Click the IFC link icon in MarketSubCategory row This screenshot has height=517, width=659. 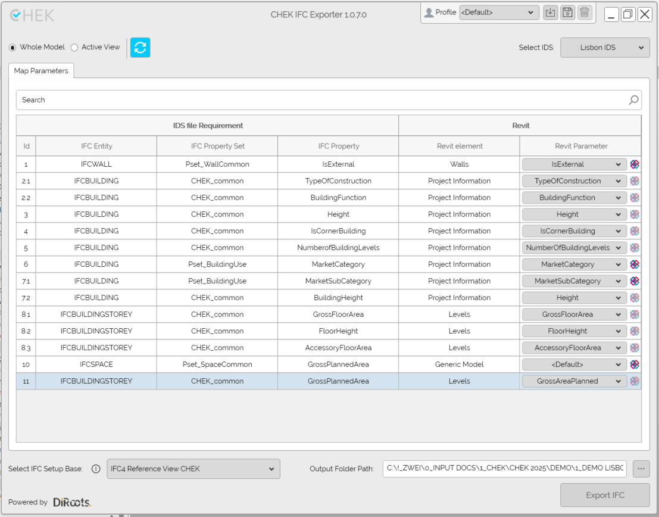point(635,281)
